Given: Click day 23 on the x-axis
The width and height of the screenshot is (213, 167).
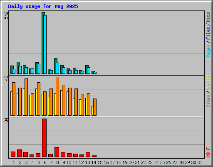Looking at the screenshot, I should pos(150,162).
